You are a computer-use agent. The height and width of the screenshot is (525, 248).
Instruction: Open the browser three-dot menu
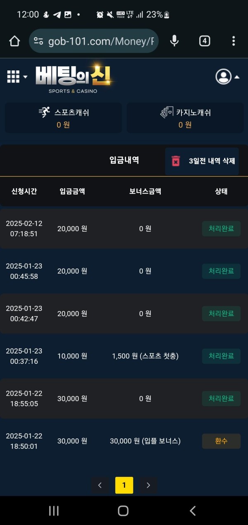coord(234,41)
